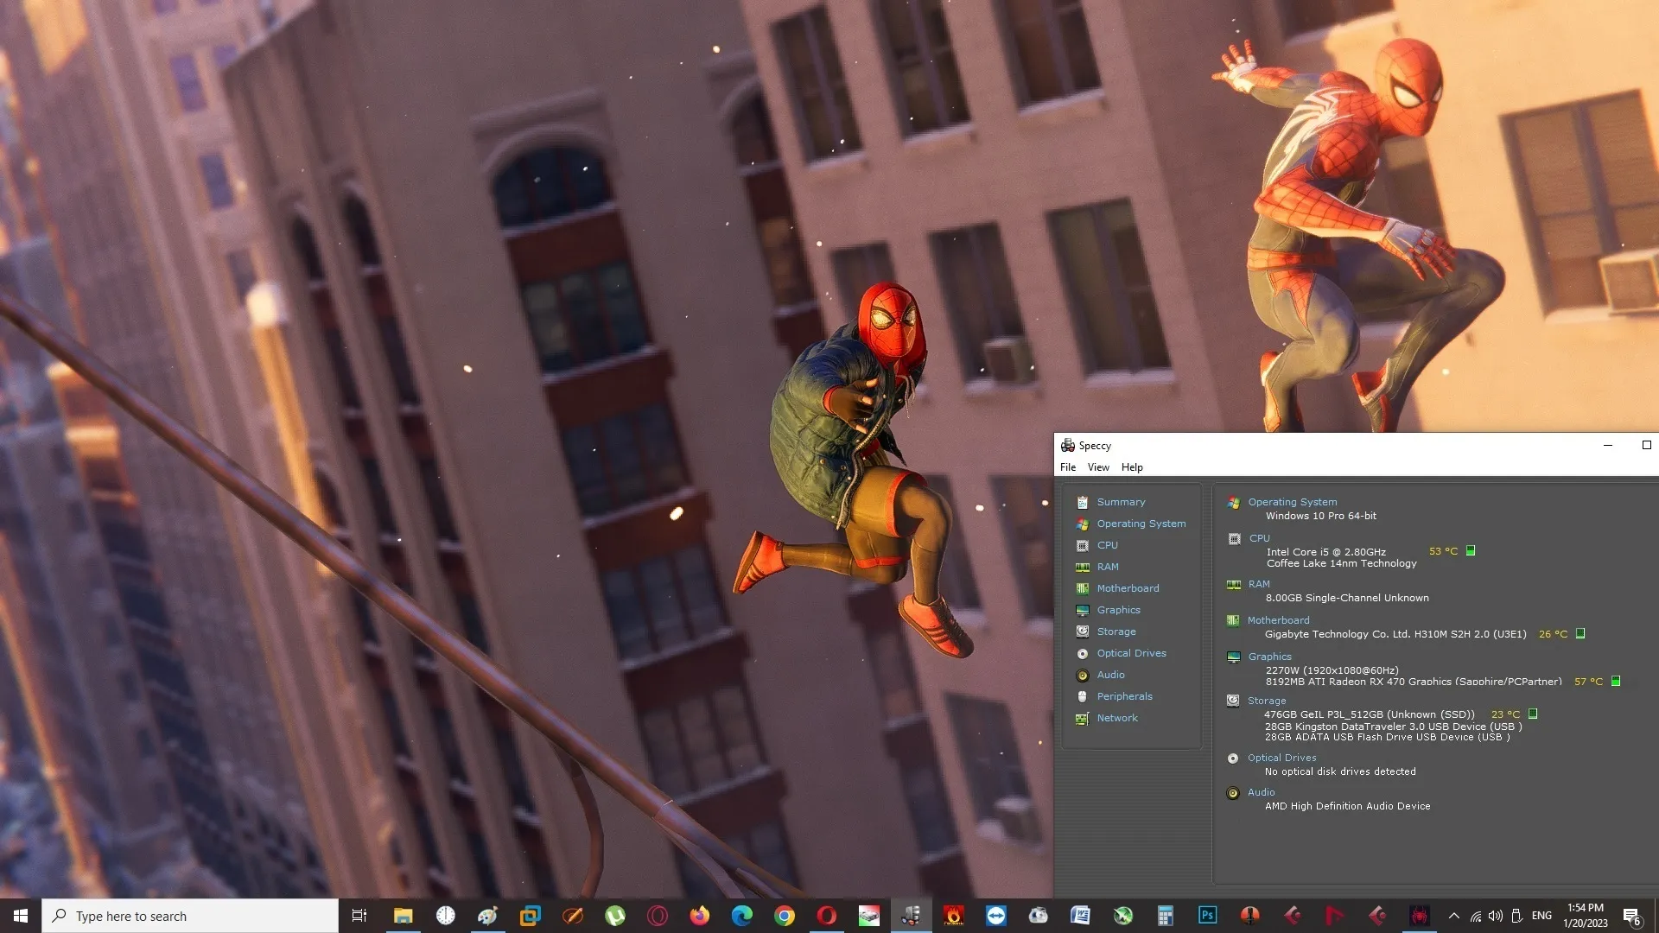Open Audio section in sidebar
The image size is (1659, 933).
[x=1110, y=675]
